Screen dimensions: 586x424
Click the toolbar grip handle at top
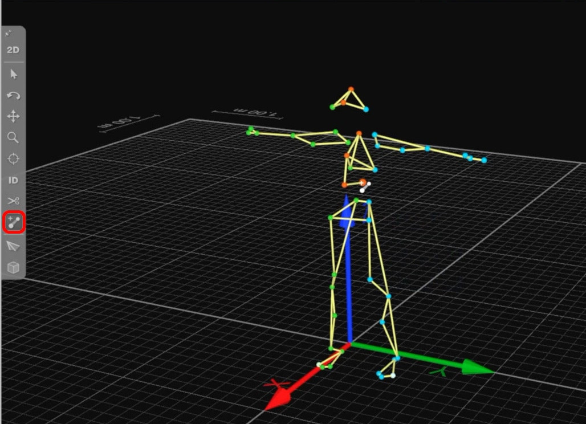click(x=9, y=34)
